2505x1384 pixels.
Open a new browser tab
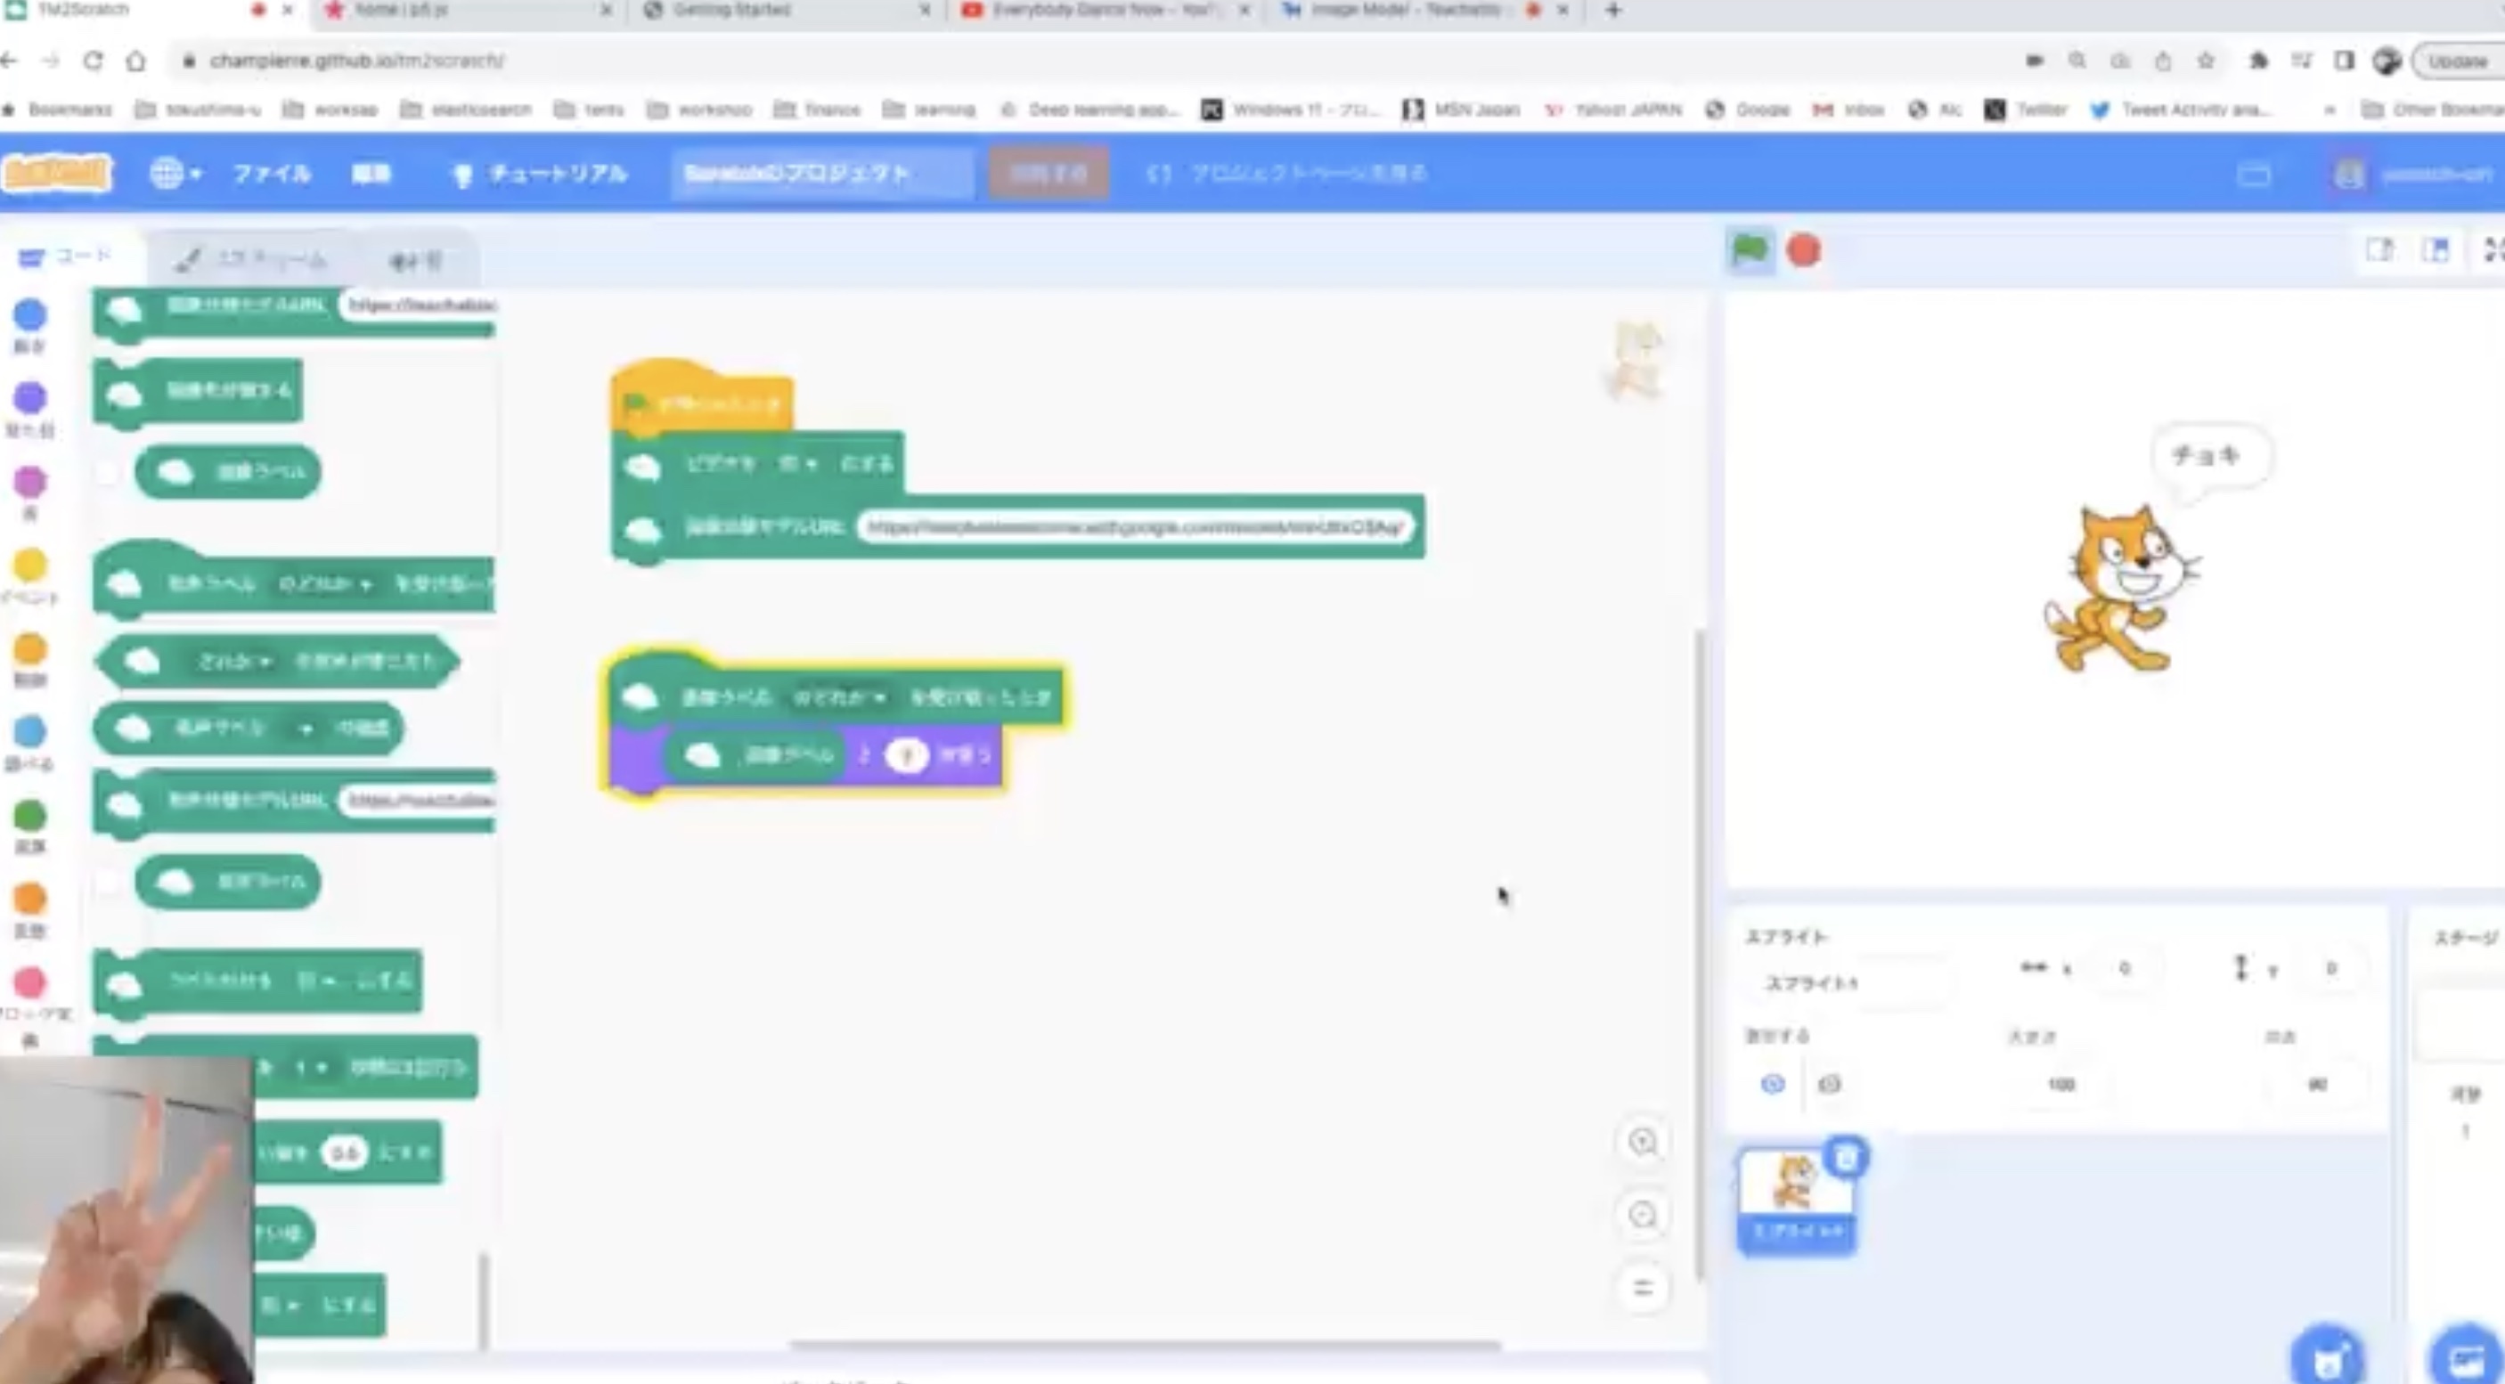pos(1613,11)
